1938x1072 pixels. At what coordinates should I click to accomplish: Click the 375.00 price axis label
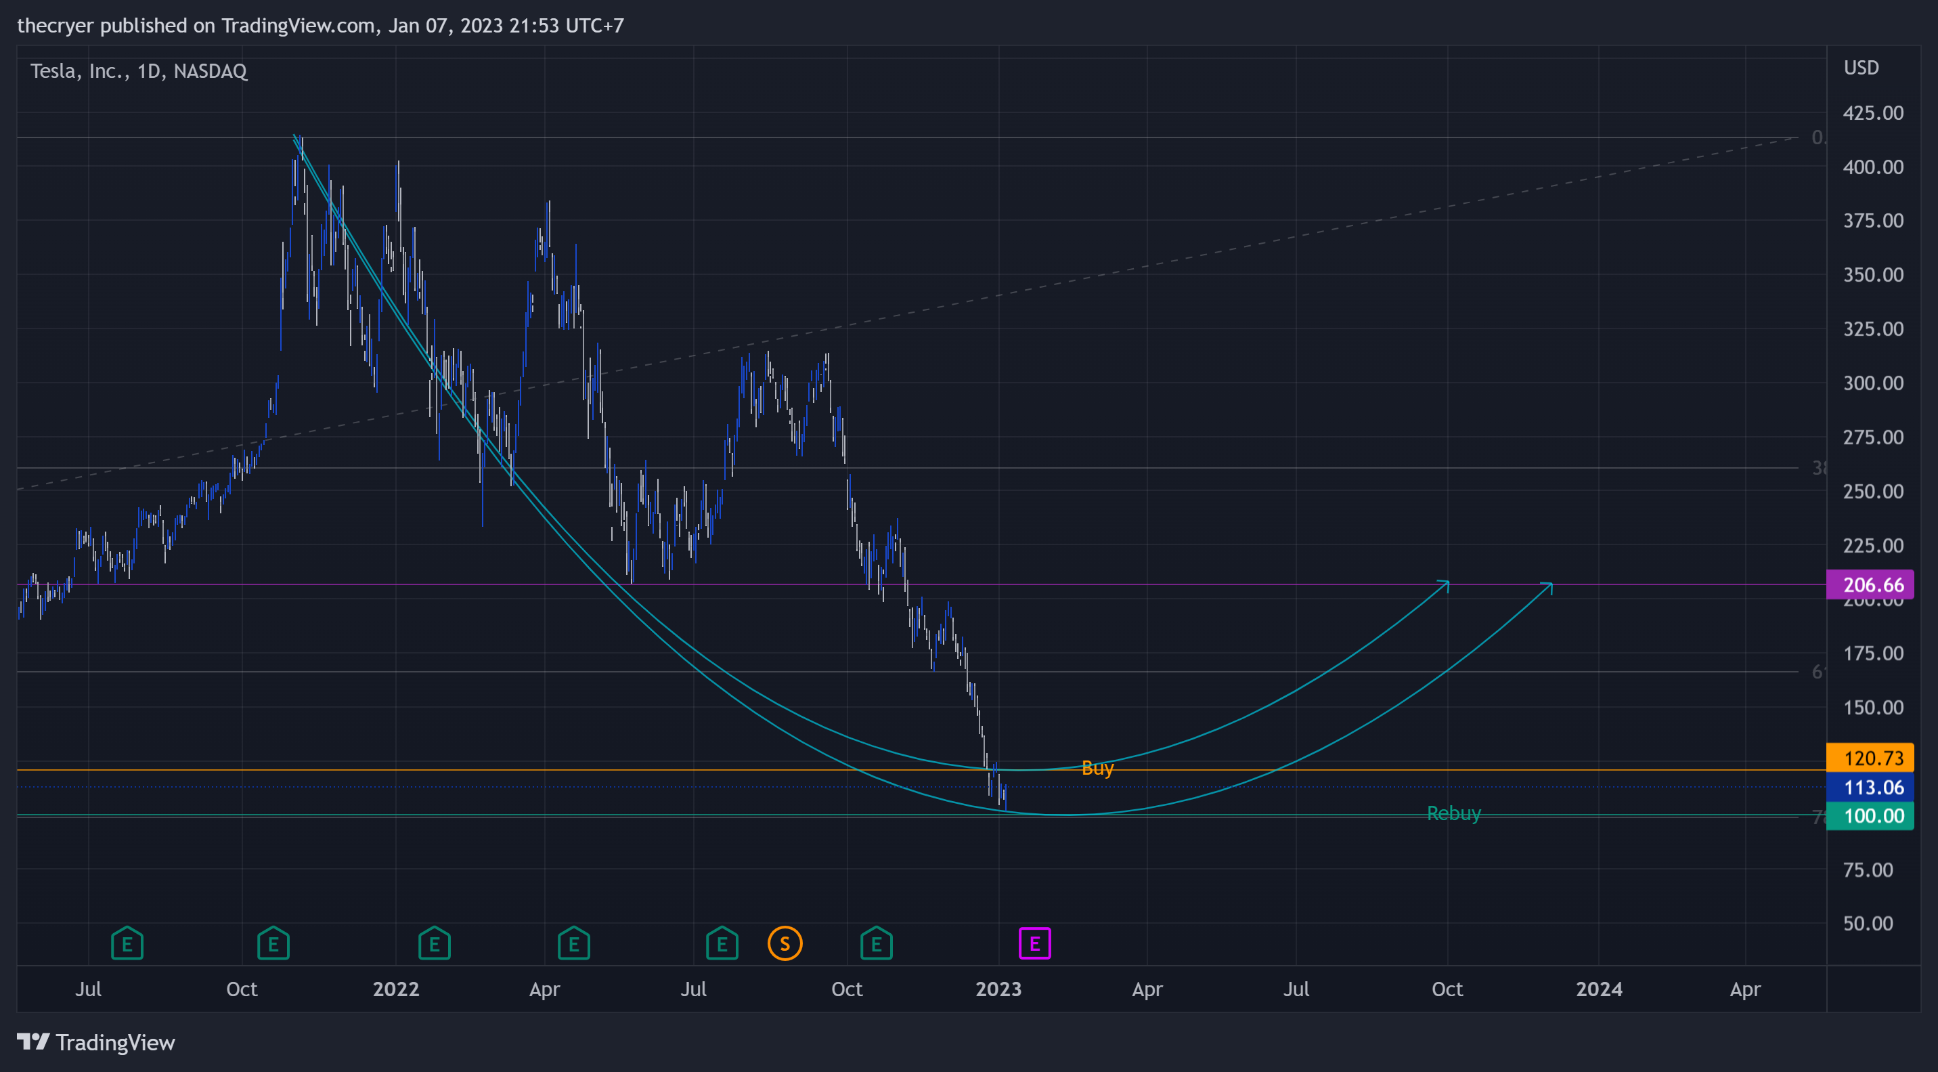(1872, 221)
